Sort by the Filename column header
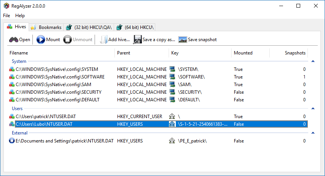The height and width of the screenshot is (176, 325). [19, 53]
